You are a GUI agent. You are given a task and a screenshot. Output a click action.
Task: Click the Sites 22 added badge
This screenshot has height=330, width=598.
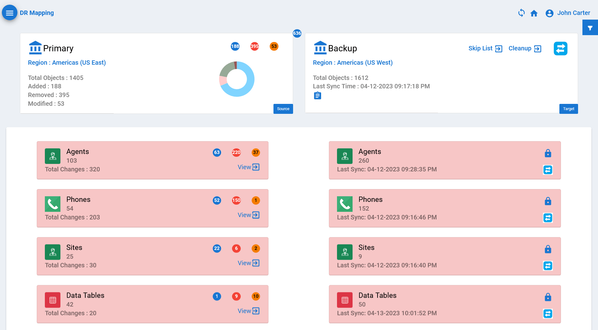coord(217,248)
